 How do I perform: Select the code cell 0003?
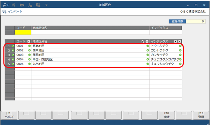pyautogui.click(x=23, y=55)
